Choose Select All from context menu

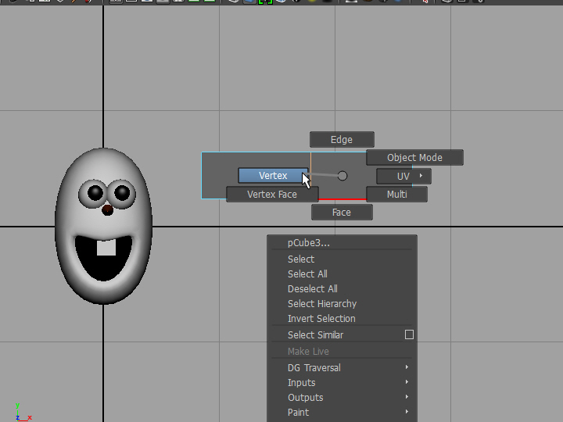click(307, 274)
